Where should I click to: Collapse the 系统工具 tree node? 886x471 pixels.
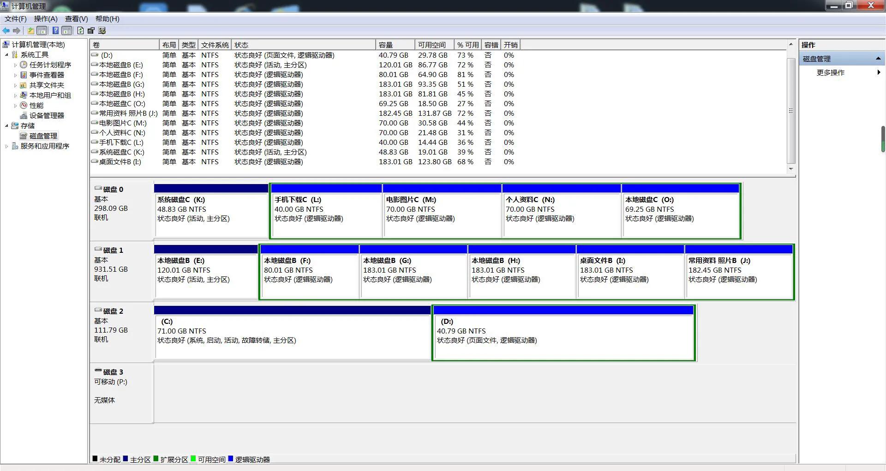point(6,55)
